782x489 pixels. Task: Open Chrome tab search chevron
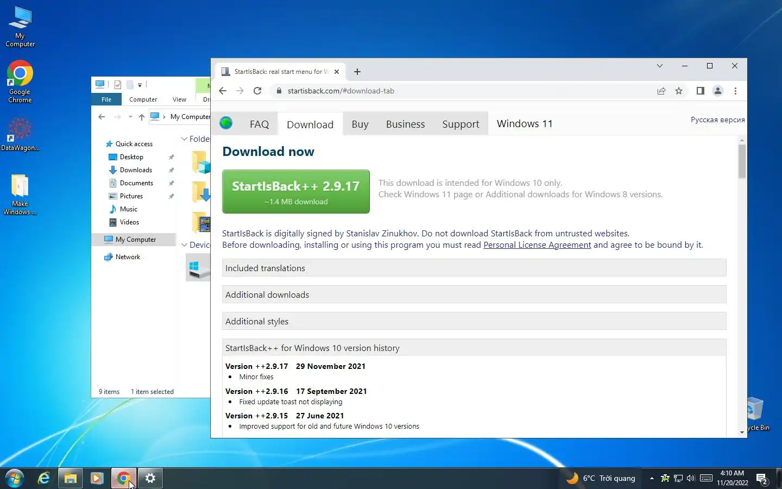tap(660, 66)
